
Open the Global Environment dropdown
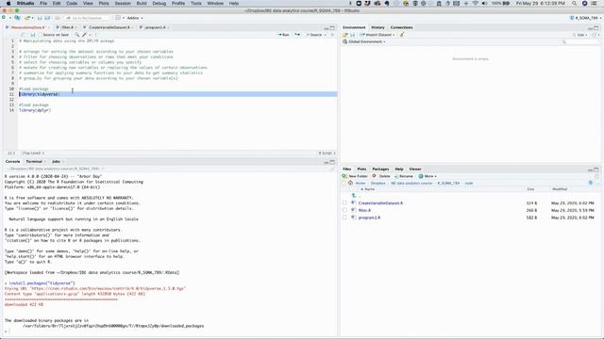[x=364, y=41]
